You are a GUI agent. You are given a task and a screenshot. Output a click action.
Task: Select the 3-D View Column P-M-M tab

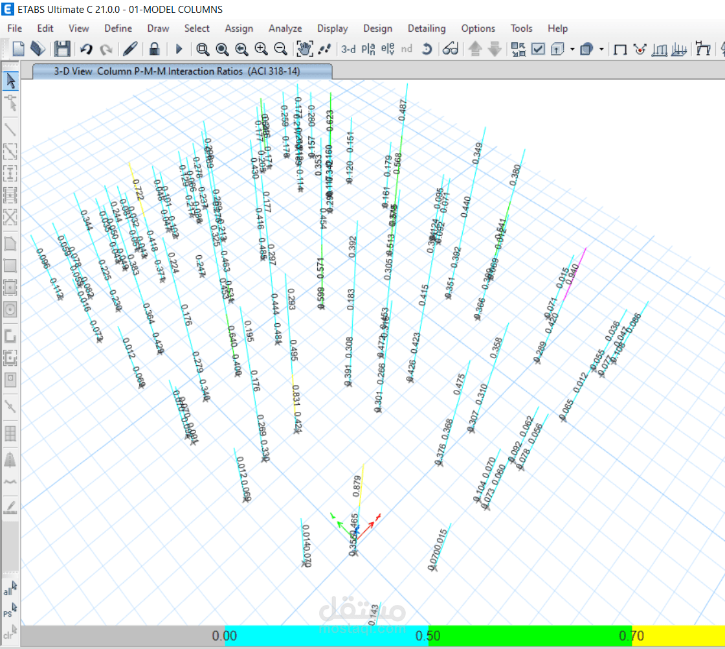point(182,71)
